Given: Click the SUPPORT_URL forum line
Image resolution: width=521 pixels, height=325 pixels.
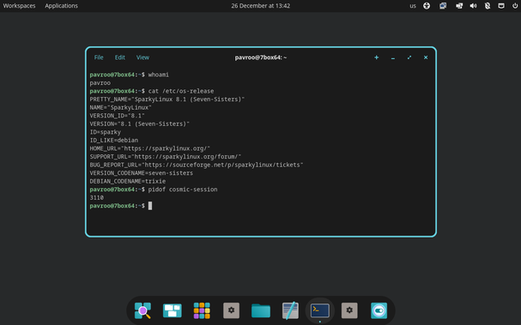Looking at the screenshot, I should click(x=166, y=157).
